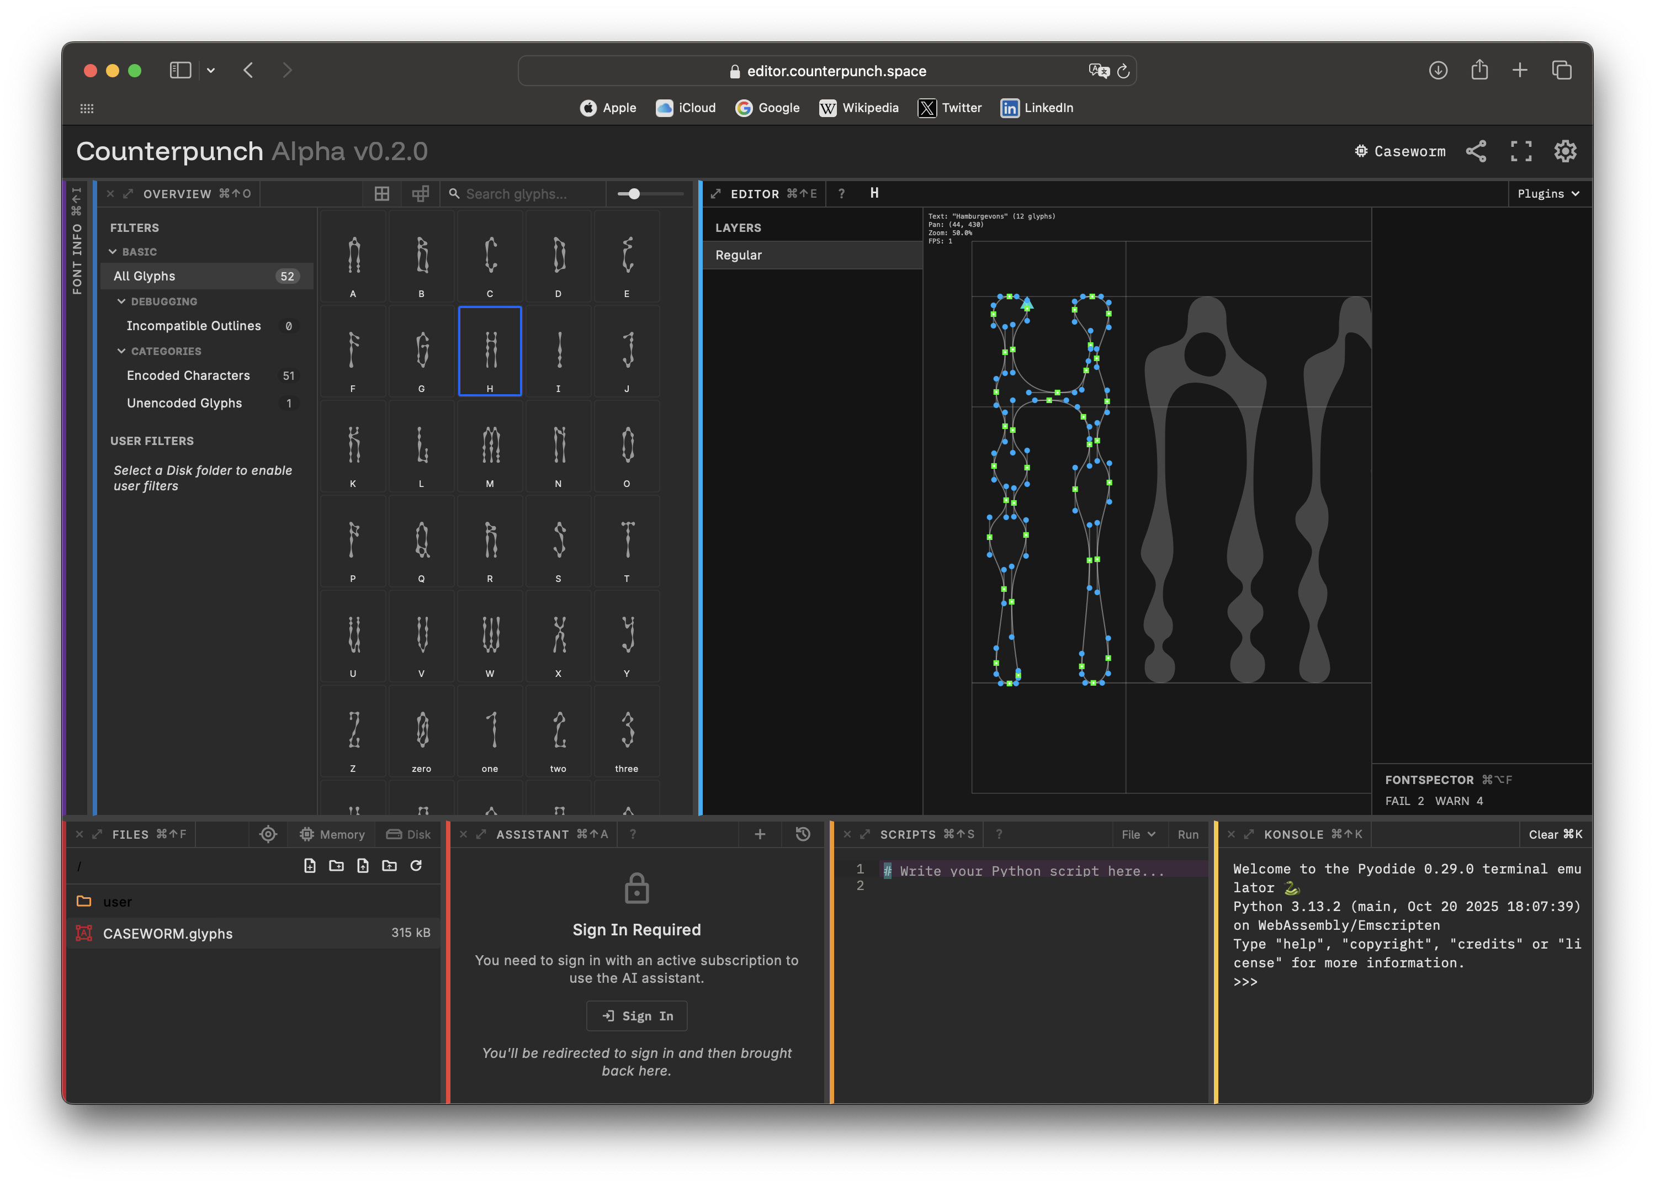Open the Plugins dropdown
Viewport: 1655px width, 1186px height.
tap(1548, 193)
